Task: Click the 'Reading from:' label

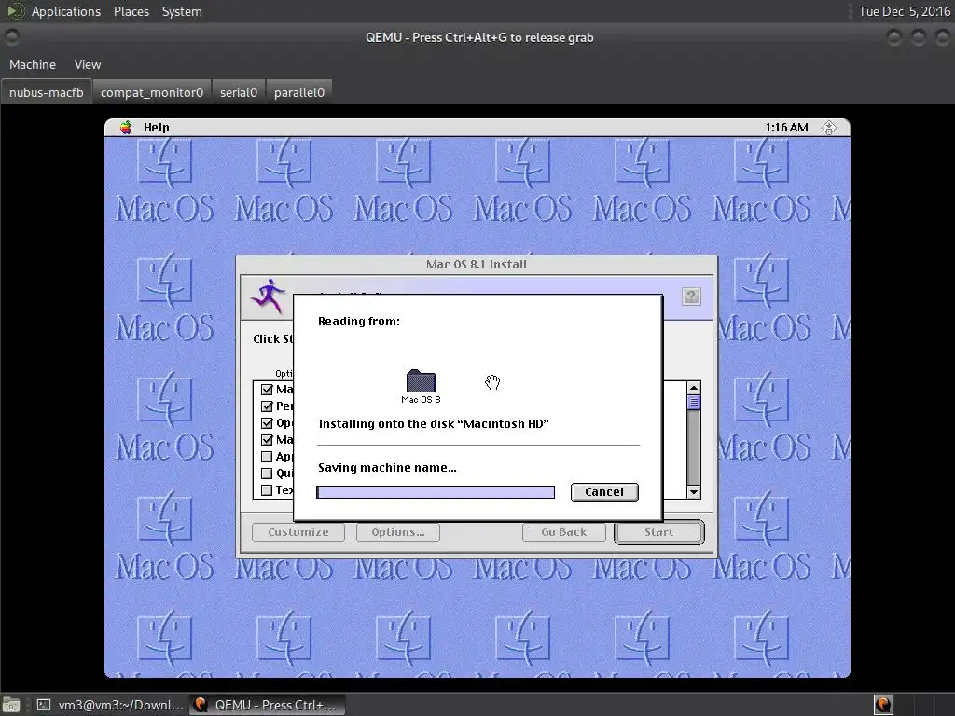Action: [x=359, y=322]
